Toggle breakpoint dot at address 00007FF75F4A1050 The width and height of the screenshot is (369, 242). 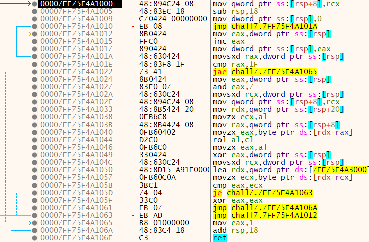pyautogui.click(x=35, y=170)
